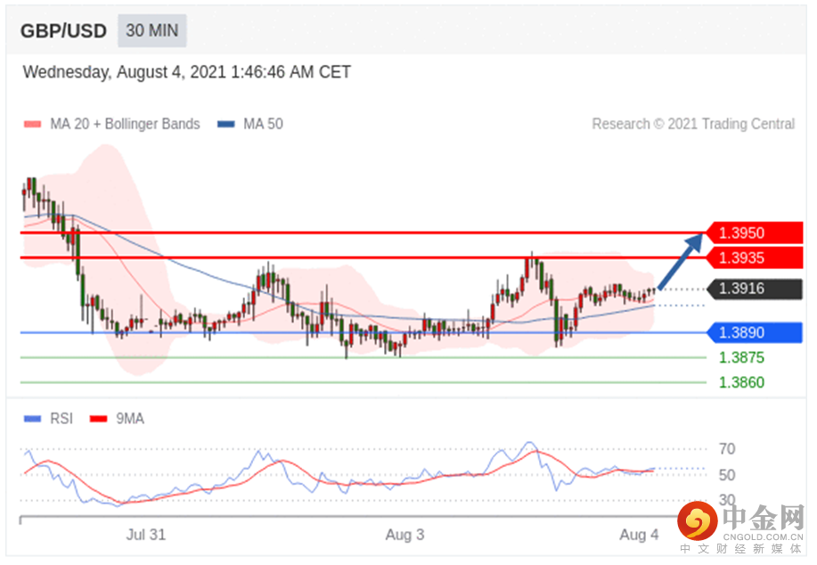Click the chart date and time stamp
Viewport: 817px width, 565px height.
click(x=187, y=72)
